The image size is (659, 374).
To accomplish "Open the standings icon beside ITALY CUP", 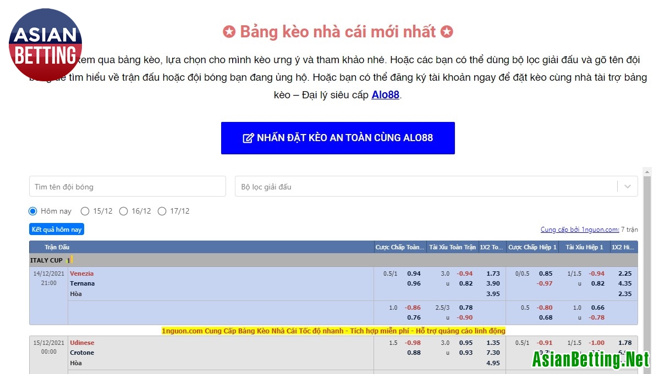I will point(69,260).
